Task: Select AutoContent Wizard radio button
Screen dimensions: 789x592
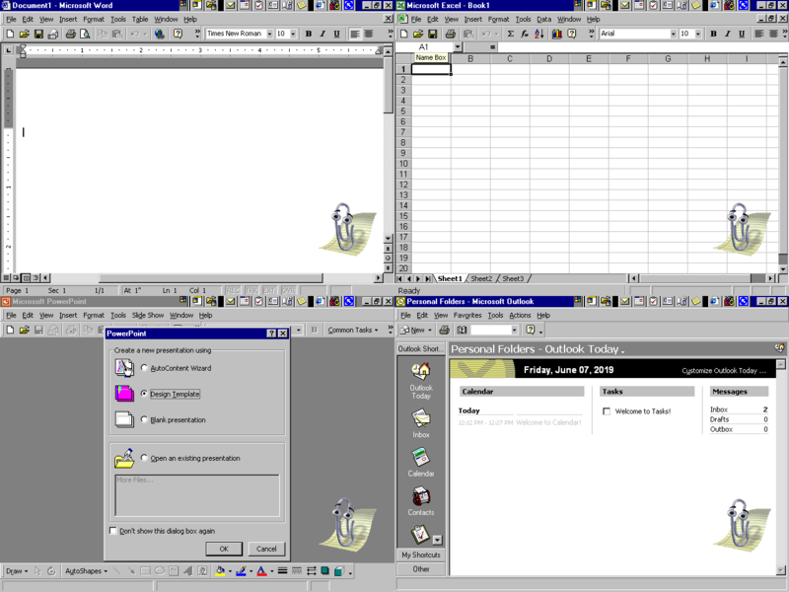Action: coord(144,368)
